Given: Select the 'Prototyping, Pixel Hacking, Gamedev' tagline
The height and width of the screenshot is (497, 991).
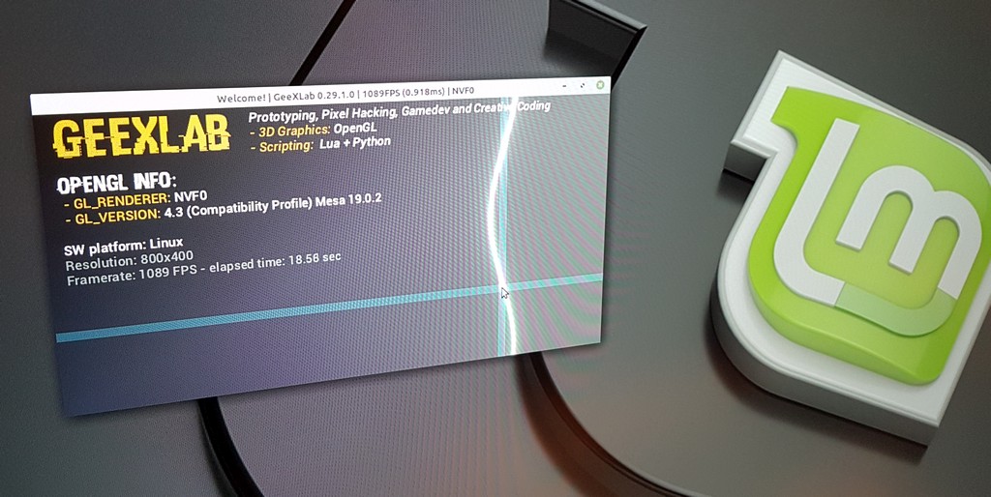Looking at the screenshot, I should (x=400, y=110).
